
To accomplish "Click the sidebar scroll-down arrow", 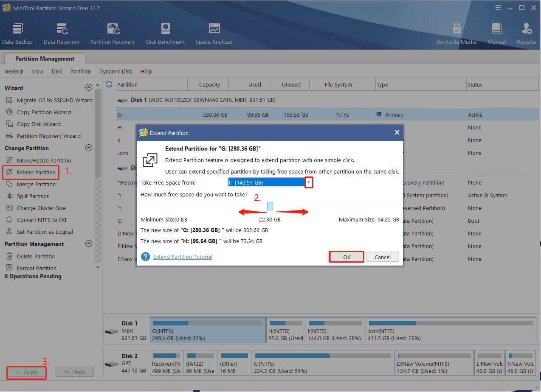I will [x=98, y=267].
